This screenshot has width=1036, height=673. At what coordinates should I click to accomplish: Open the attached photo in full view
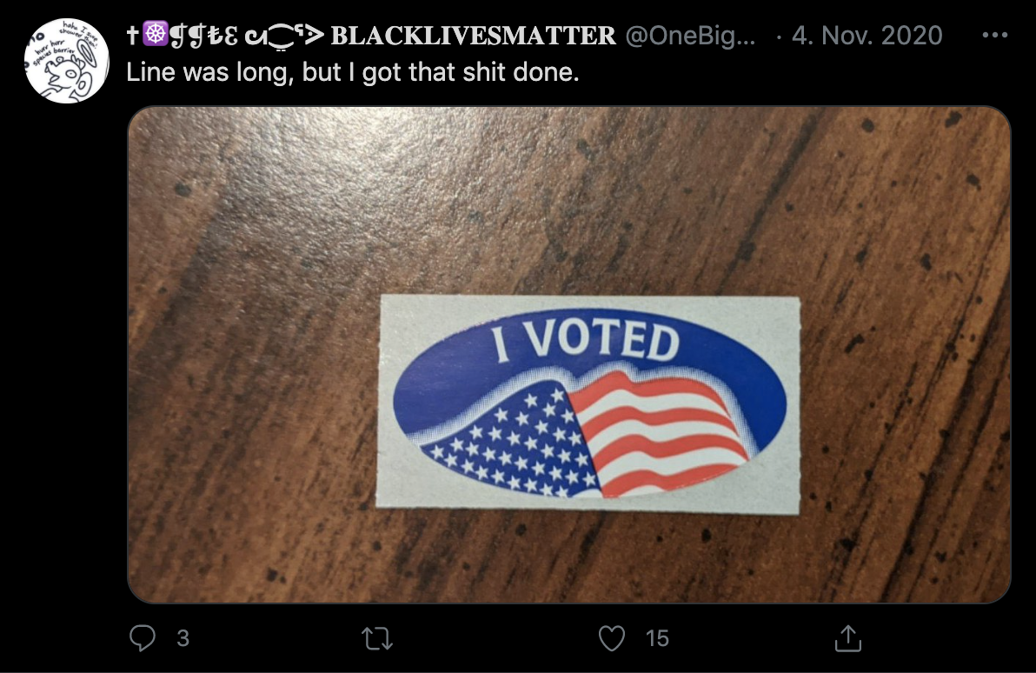(x=569, y=355)
